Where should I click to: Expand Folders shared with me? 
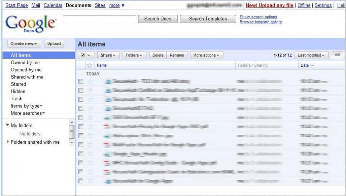coord(8,142)
